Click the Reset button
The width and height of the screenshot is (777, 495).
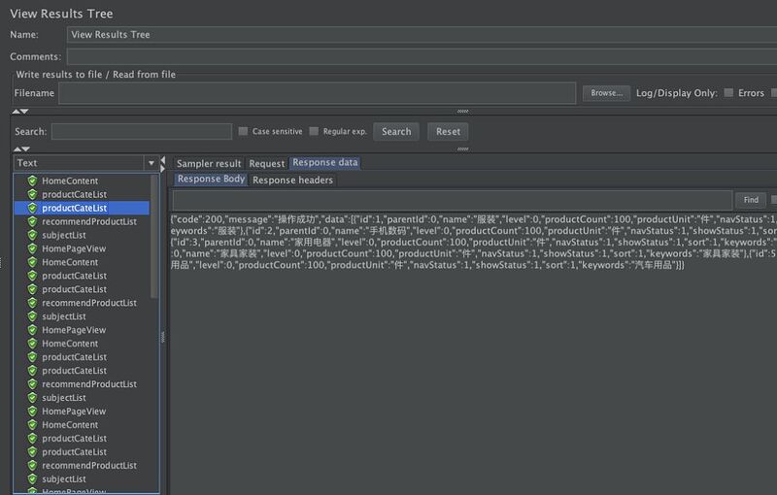(448, 132)
